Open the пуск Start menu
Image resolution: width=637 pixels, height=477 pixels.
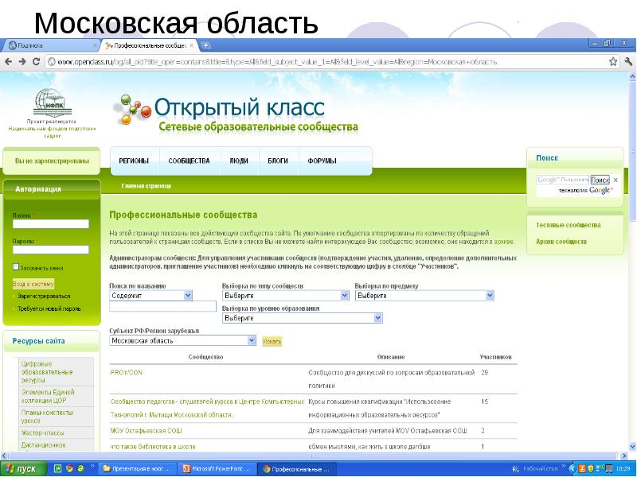(x=24, y=469)
